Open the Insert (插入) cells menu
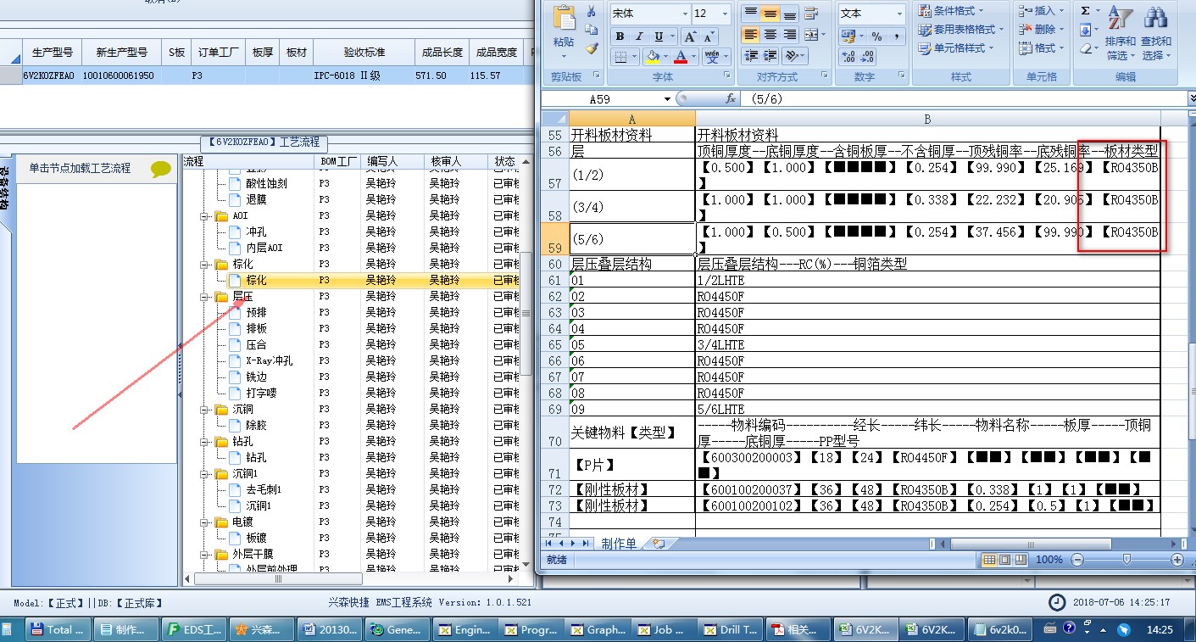Image resolution: width=1196 pixels, height=642 pixels. click(1040, 11)
